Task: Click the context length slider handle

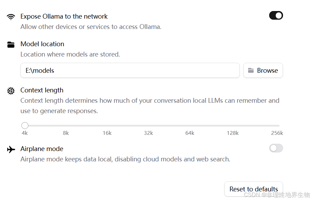Action: [25, 126]
